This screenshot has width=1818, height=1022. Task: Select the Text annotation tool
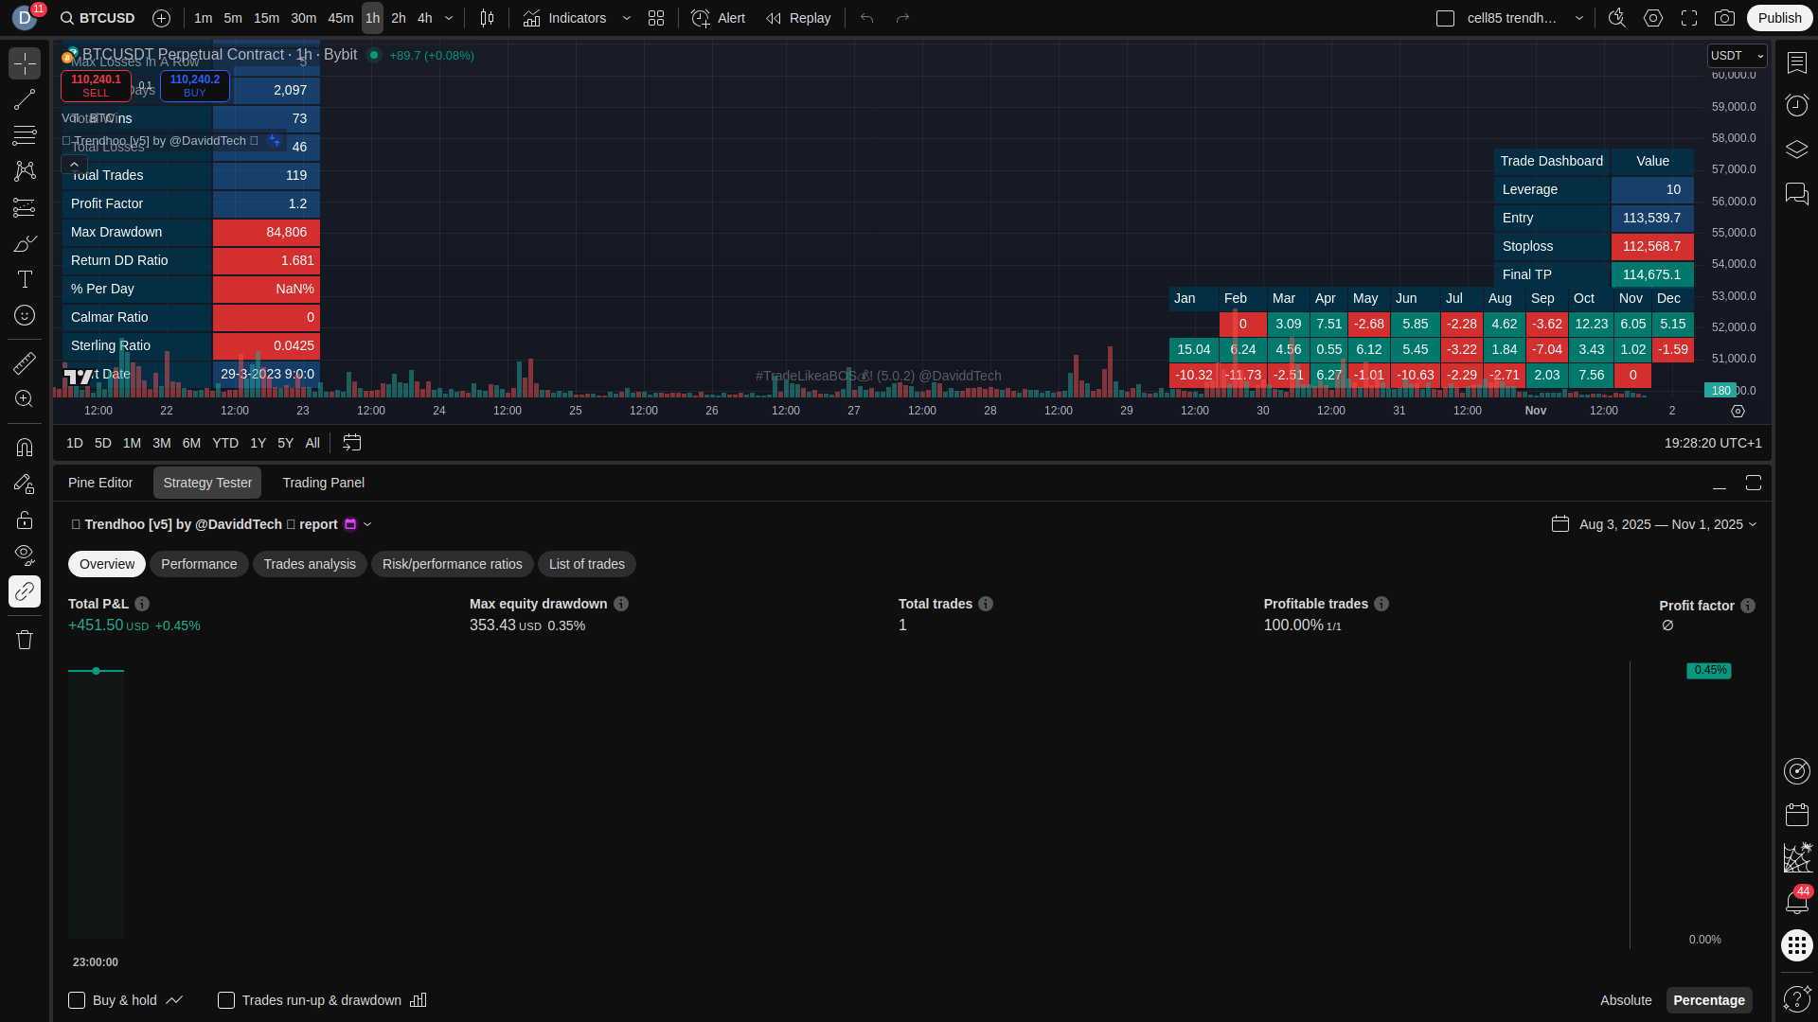click(25, 279)
